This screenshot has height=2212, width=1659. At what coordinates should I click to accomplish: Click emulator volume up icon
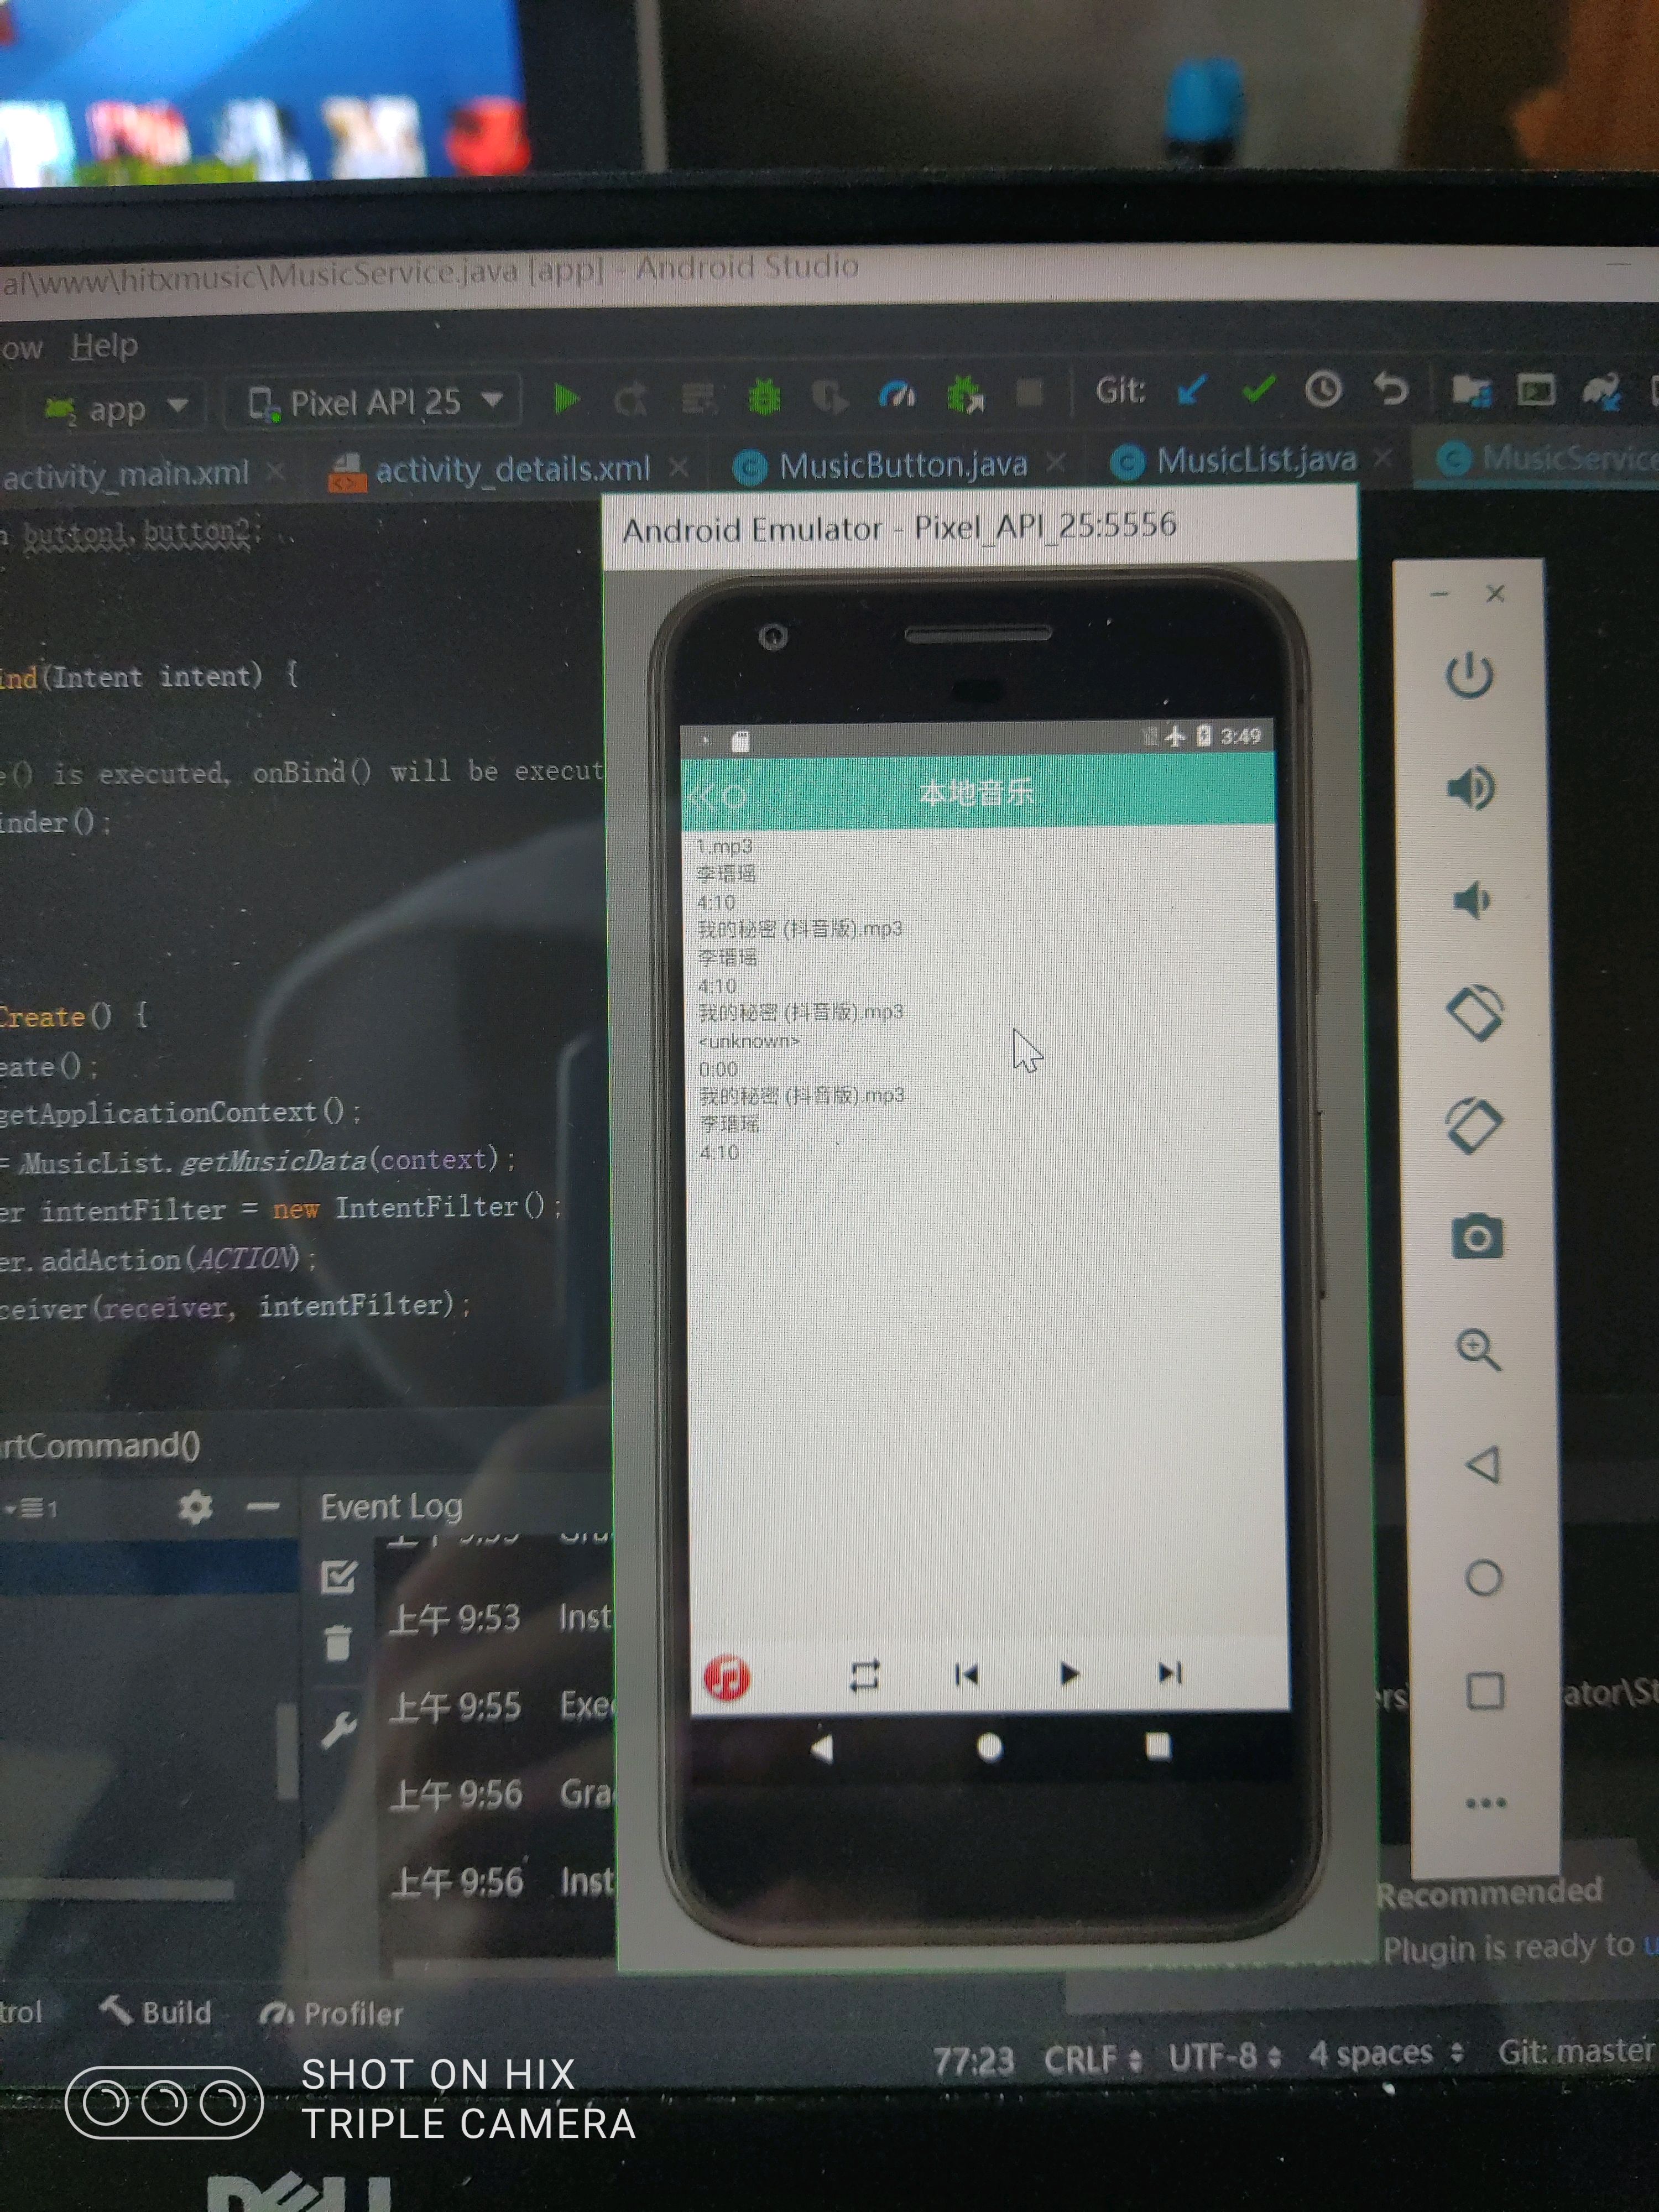(x=1470, y=787)
